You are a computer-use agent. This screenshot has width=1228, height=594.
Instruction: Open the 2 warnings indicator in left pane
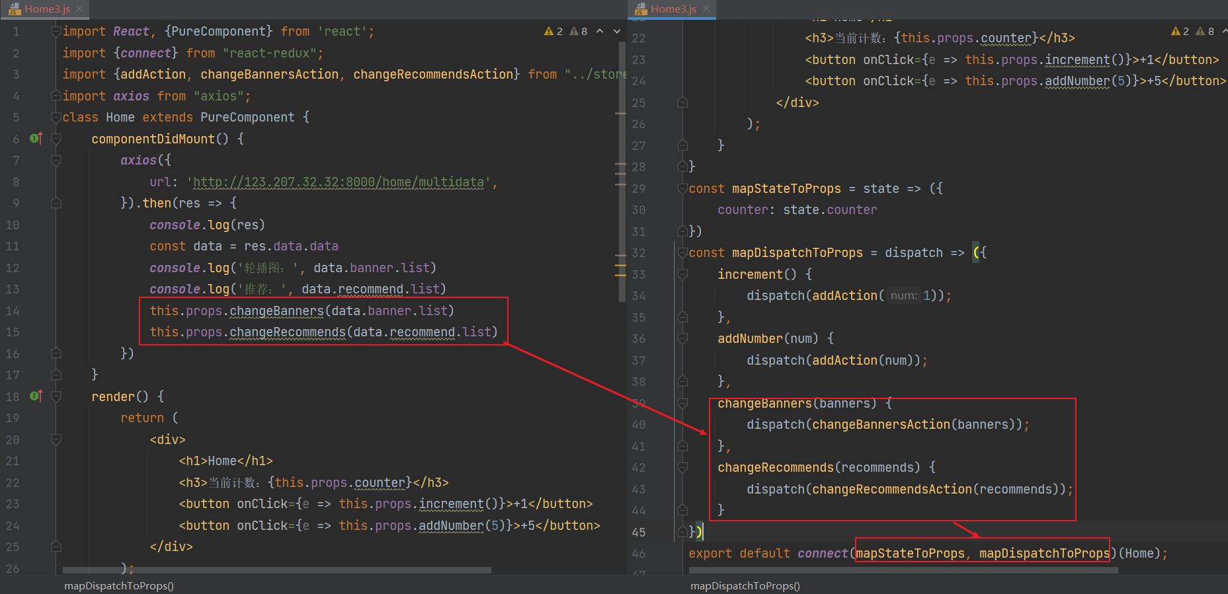(553, 31)
